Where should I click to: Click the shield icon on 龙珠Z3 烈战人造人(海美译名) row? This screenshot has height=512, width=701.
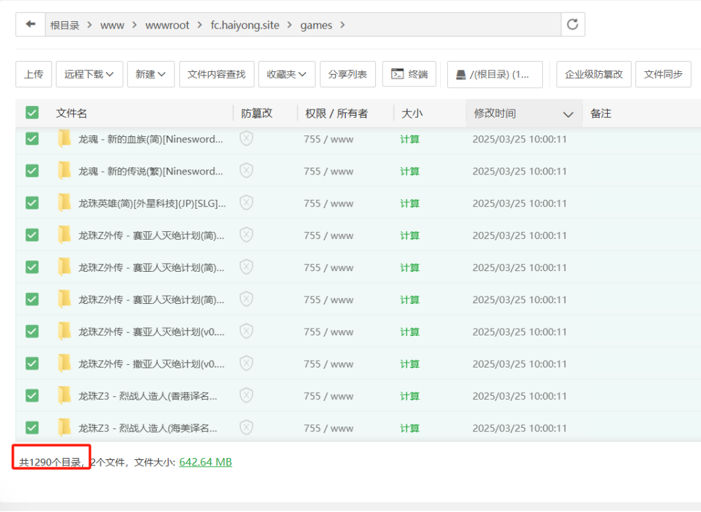coord(246,427)
